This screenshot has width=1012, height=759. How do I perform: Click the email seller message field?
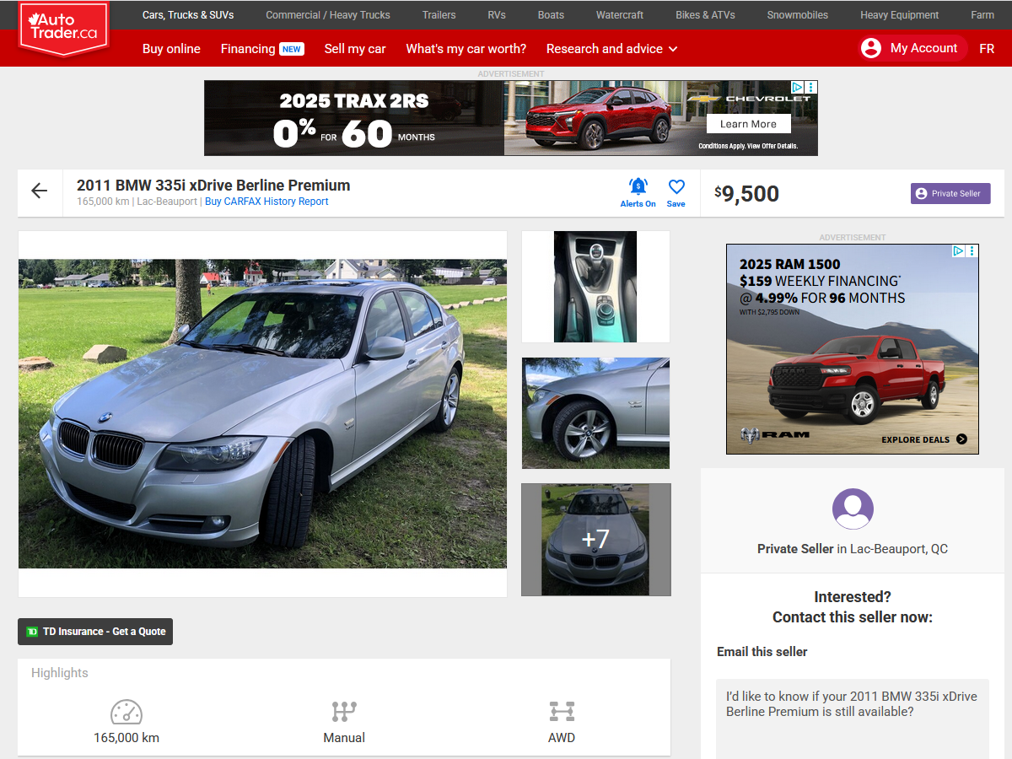tap(852, 717)
